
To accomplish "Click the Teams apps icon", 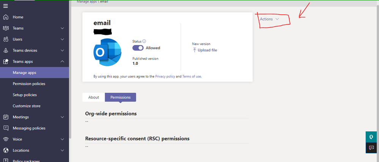I will point(6,61).
